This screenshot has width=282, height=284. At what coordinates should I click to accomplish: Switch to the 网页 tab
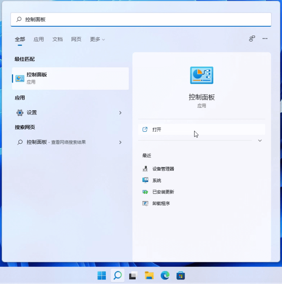pyautogui.click(x=76, y=39)
